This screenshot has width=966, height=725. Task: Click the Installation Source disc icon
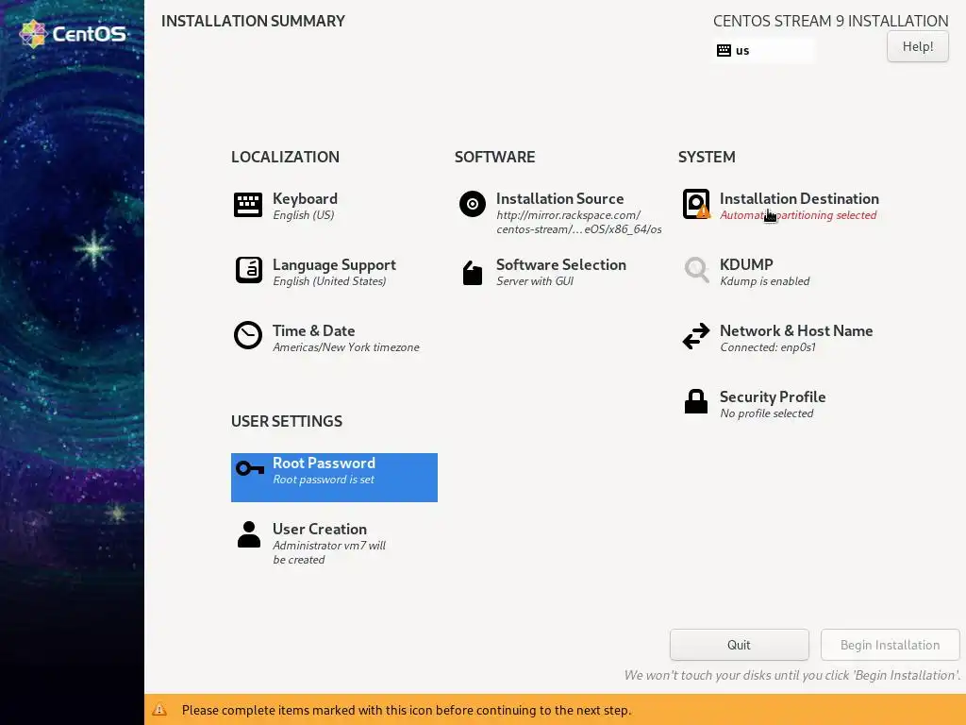(x=472, y=204)
